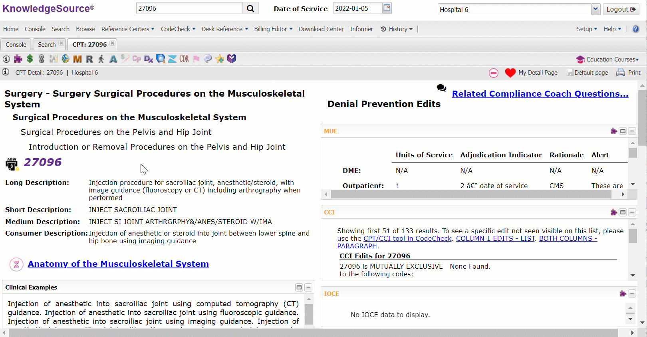
Task: Open the Hospital 6 facility dropdown
Action: [595, 9]
